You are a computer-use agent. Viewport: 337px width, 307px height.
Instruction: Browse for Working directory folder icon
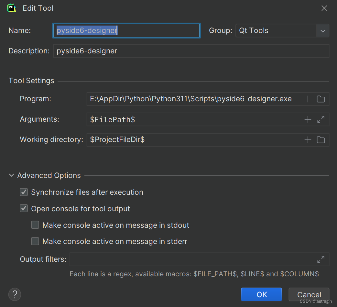pos(321,140)
